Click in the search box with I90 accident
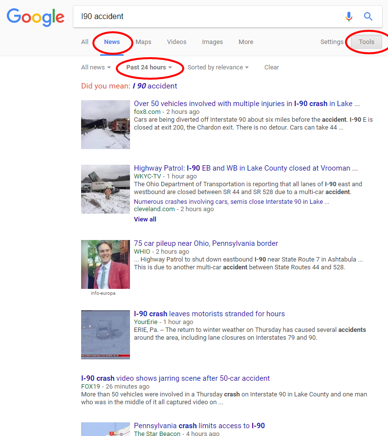Screen dimensions: 388x436 pyautogui.click(x=205, y=17)
